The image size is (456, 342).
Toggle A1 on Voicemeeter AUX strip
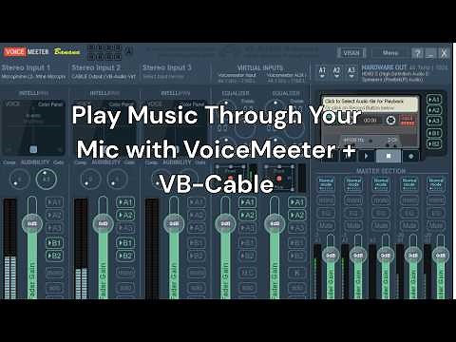pyautogui.click(x=297, y=202)
